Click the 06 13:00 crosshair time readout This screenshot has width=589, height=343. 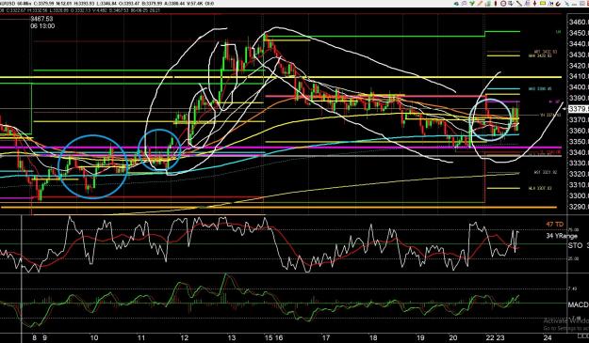(x=42, y=26)
